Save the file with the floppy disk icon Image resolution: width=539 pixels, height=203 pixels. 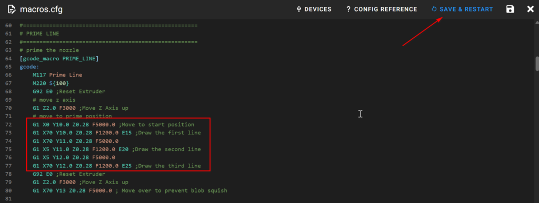coord(510,9)
